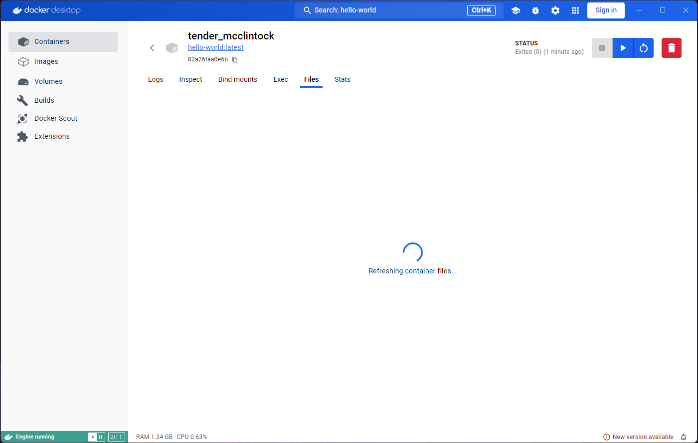Open the Bind mounts tab
The width and height of the screenshot is (698, 443).
(x=238, y=79)
